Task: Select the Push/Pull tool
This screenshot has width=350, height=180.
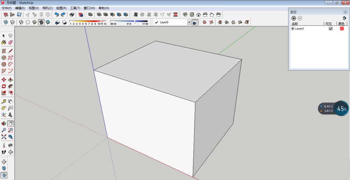Action: [x=10, y=80]
